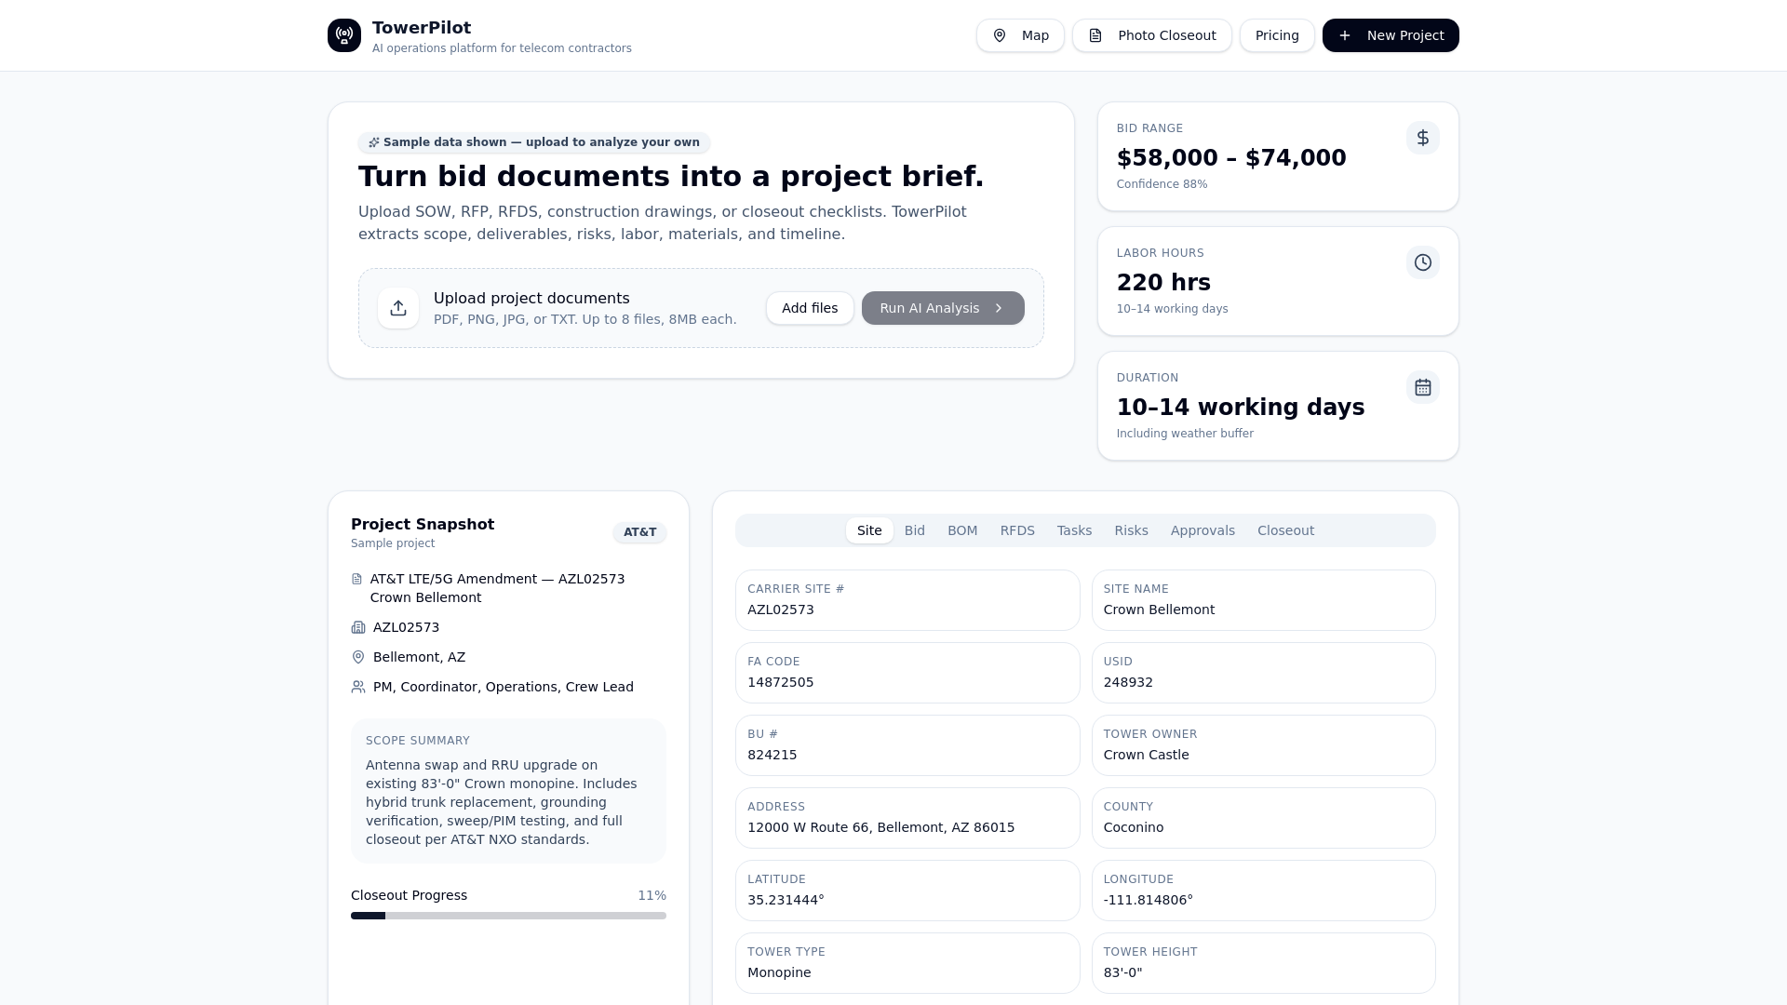Switch to the Risks tab
Screen dimensions: 1787x1005
[1131, 530]
